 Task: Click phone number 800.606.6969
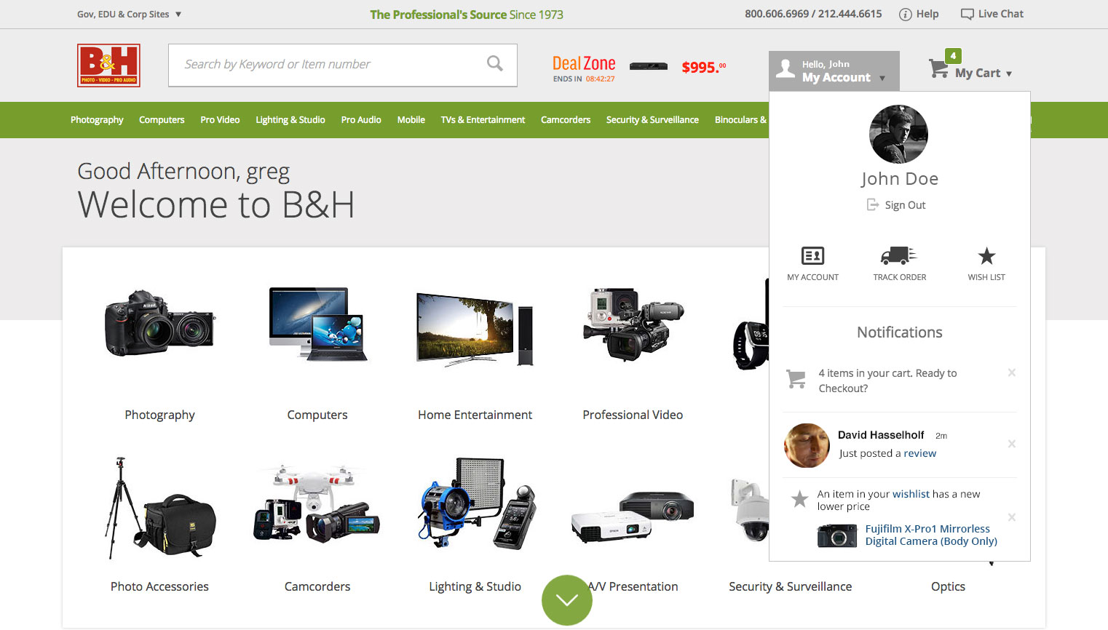point(777,14)
